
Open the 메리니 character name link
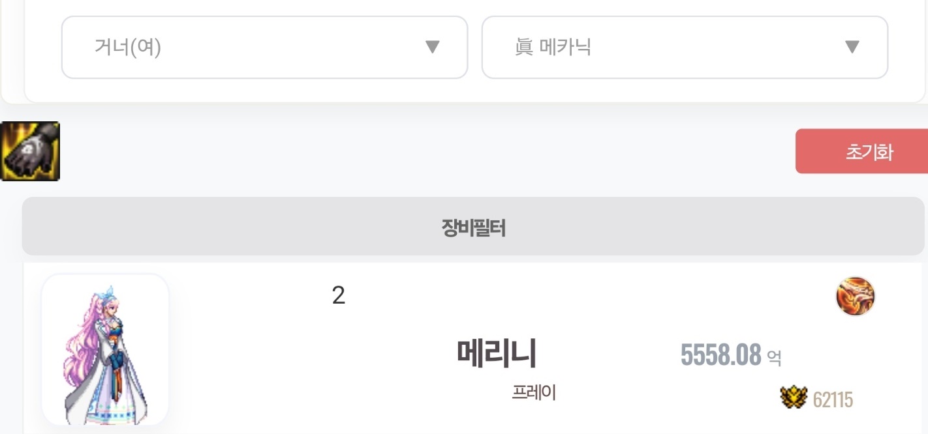point(497,354)
